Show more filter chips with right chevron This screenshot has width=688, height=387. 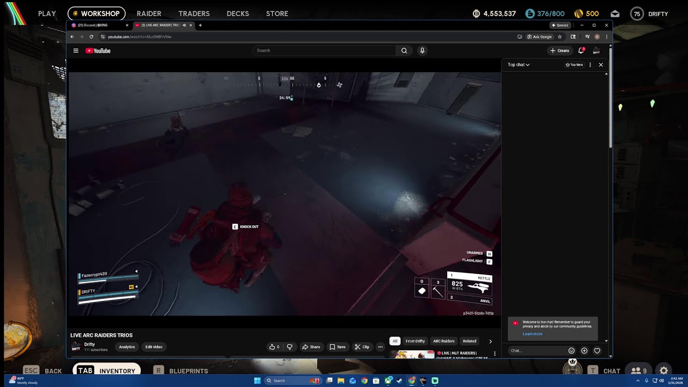click(x=490, y=341)
